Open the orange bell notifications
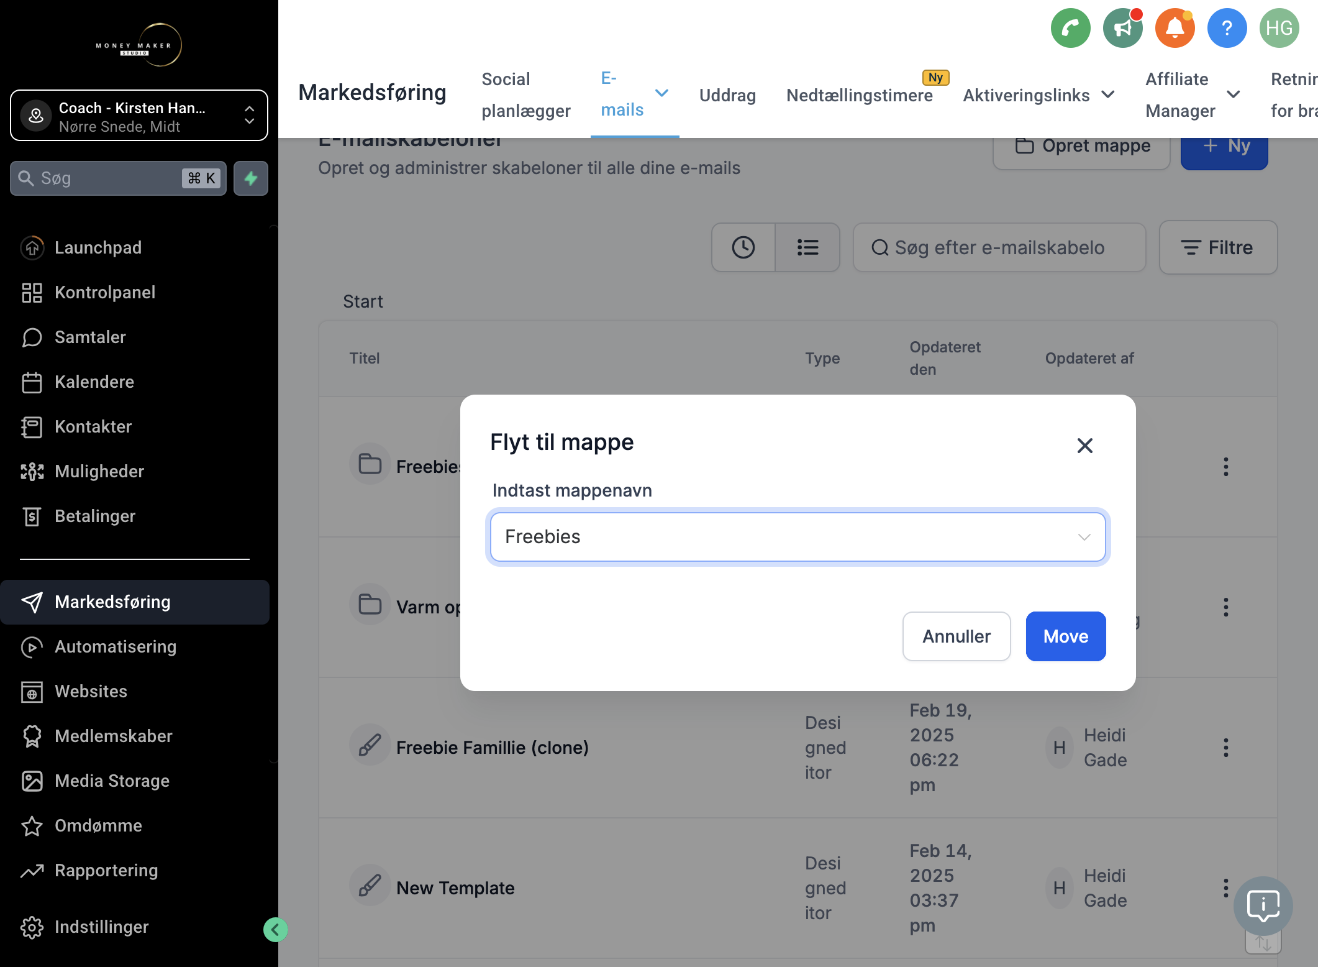 point(1175,28)
